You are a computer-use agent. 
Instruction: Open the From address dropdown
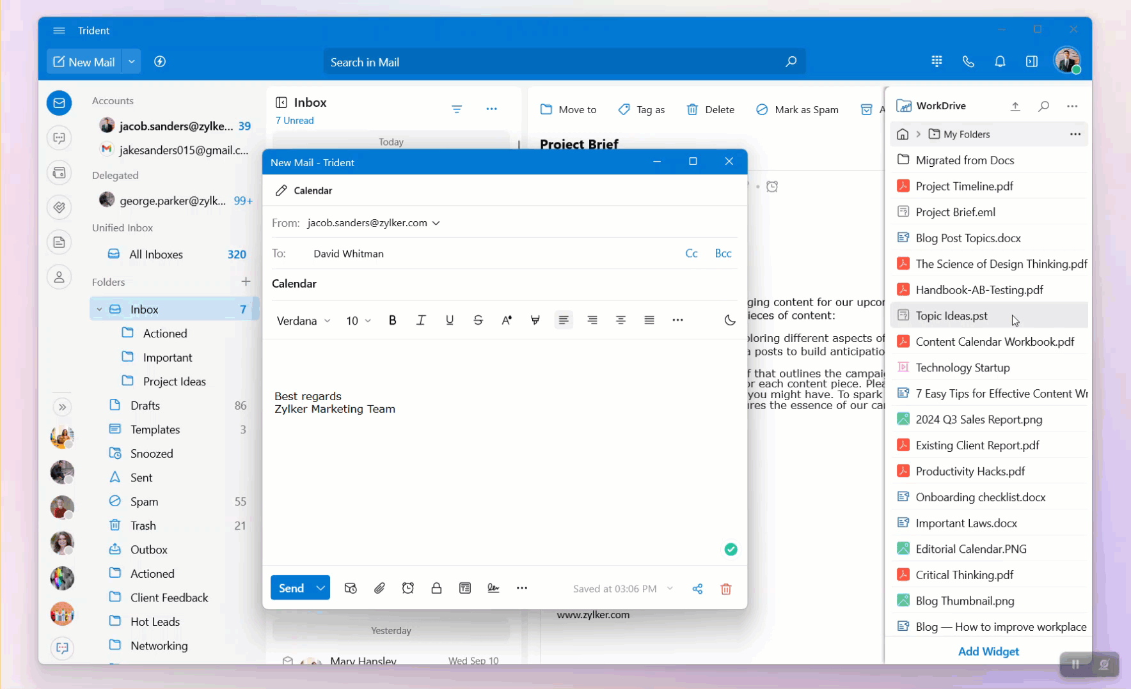click(436, 223)
